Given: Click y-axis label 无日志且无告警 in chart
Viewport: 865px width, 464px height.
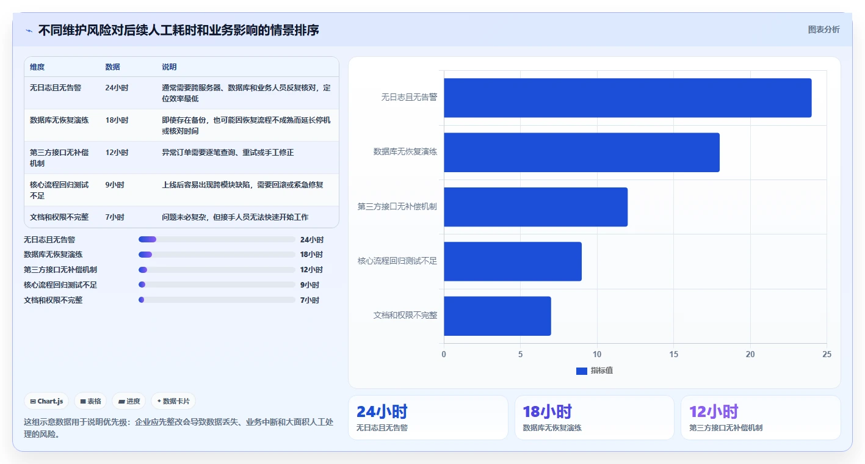Looking at the screenshot, I should (409, 97).
